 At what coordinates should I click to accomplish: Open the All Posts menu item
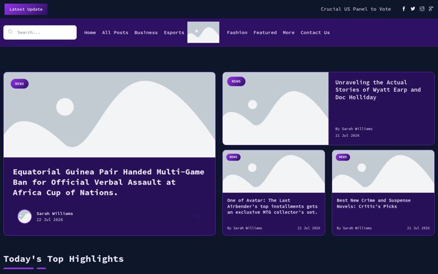[115, 32]
